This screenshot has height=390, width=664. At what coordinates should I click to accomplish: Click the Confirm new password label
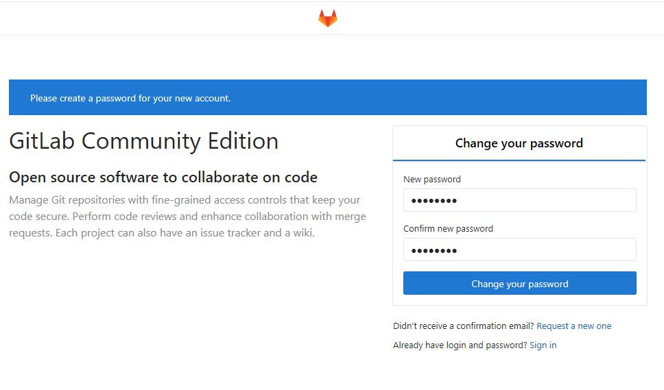(448, 229)
